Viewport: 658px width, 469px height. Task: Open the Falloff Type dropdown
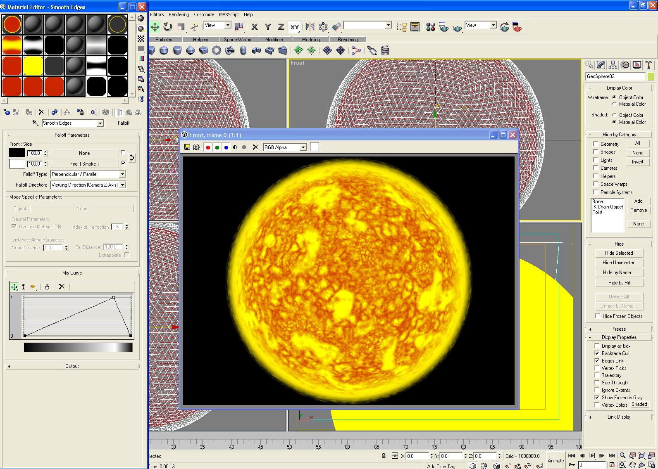click(x=122, y=174)
